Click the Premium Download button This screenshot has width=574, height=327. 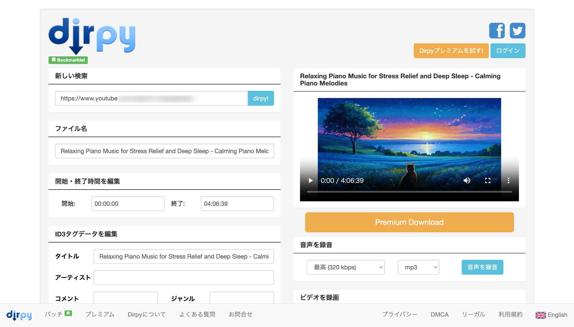click(409, 222)
